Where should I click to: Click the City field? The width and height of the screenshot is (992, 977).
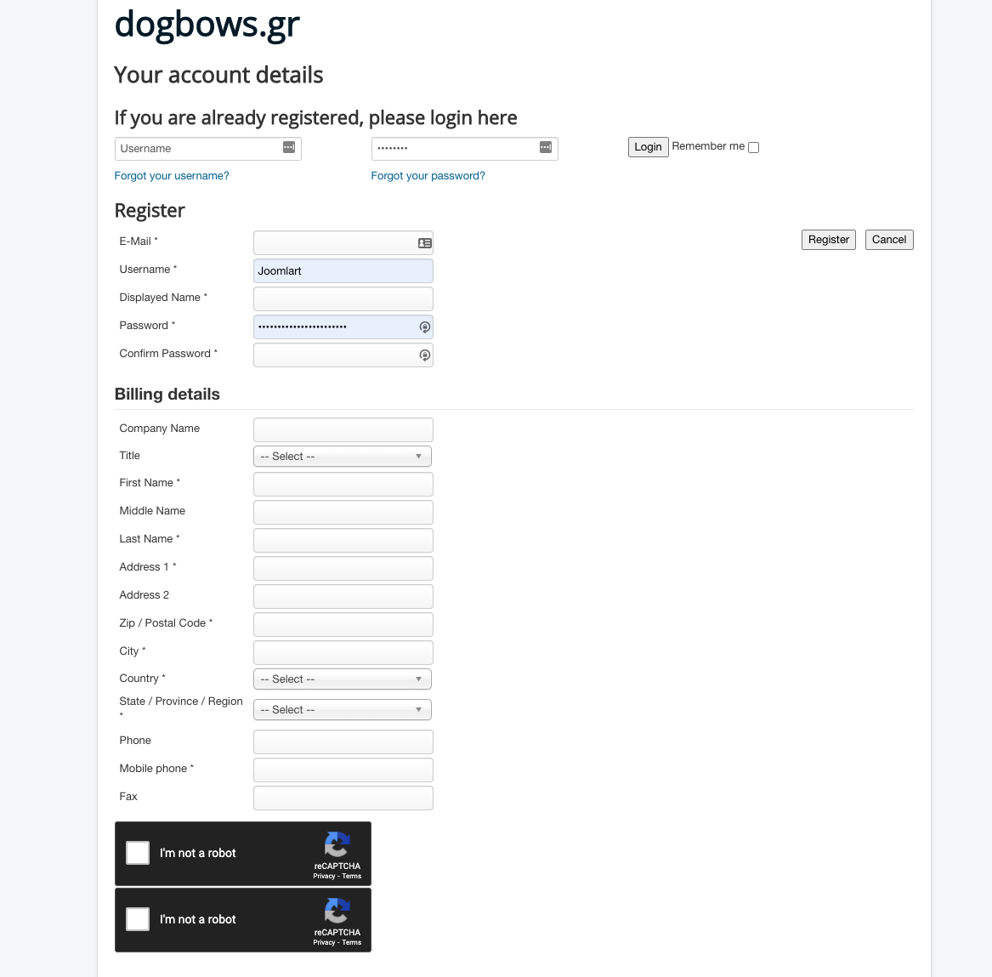tap(343, 652)
